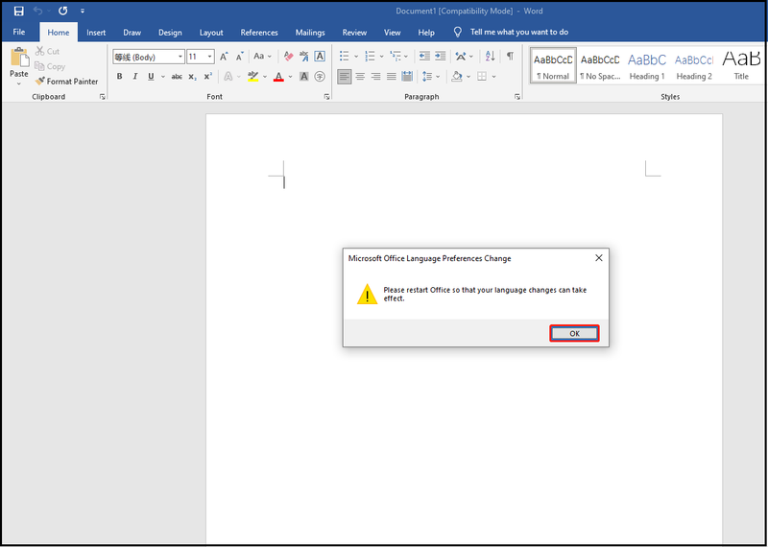This screenshot has height=547, width=768.
Task: Click the Multilevel List icon
Action: [396, 57]
